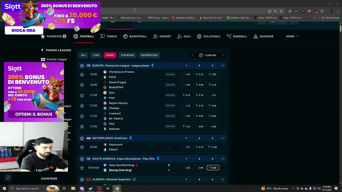Select the Football sport tab

[x=84, y=36]
